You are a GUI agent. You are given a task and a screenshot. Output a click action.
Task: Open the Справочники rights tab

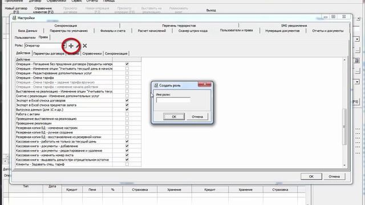click(x=92, y=54)
